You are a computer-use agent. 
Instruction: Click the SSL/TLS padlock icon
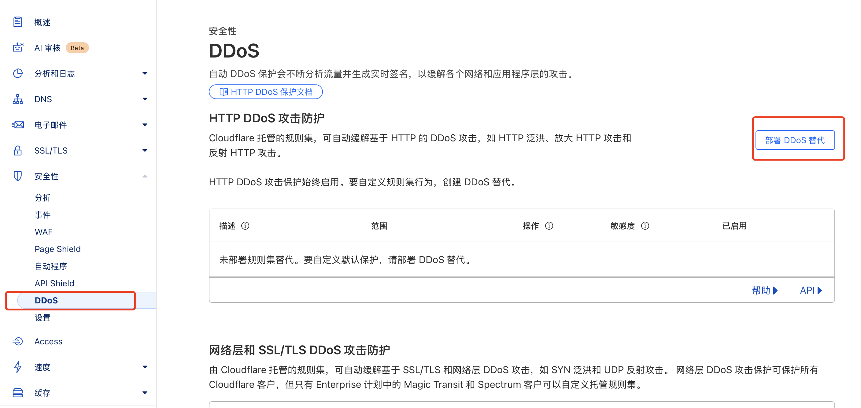(18, 150)
